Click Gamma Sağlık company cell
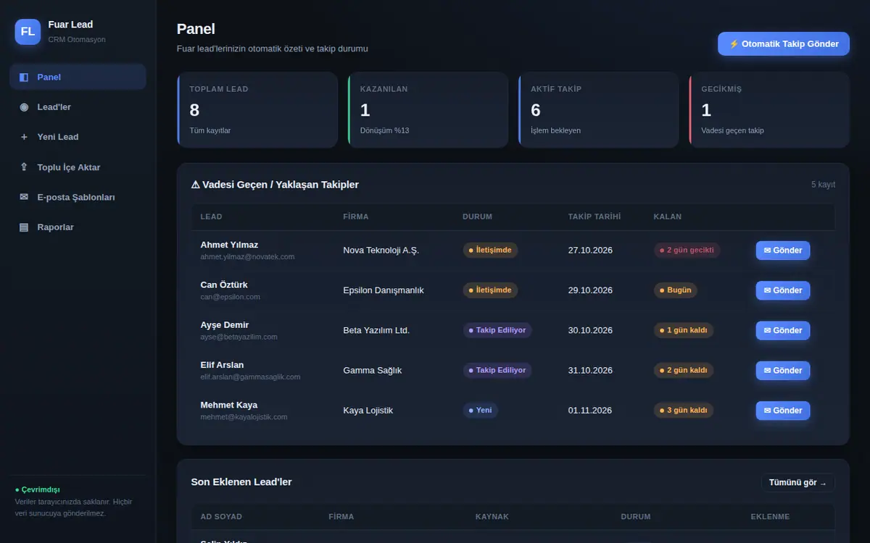 (x=373, y=371)
